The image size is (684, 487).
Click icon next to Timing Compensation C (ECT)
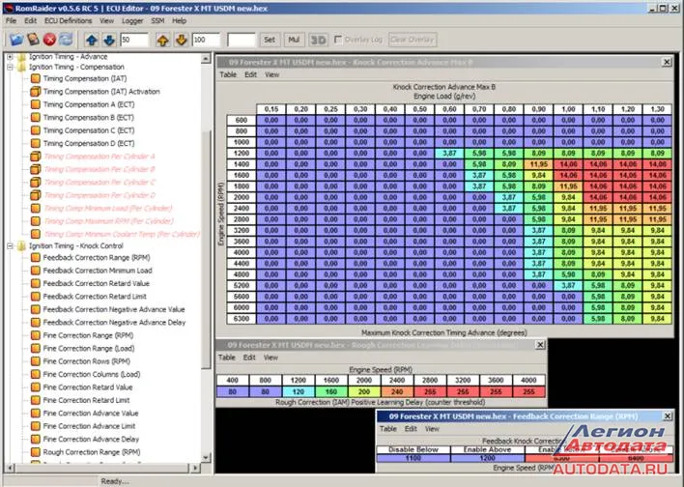tap(36, 130)
